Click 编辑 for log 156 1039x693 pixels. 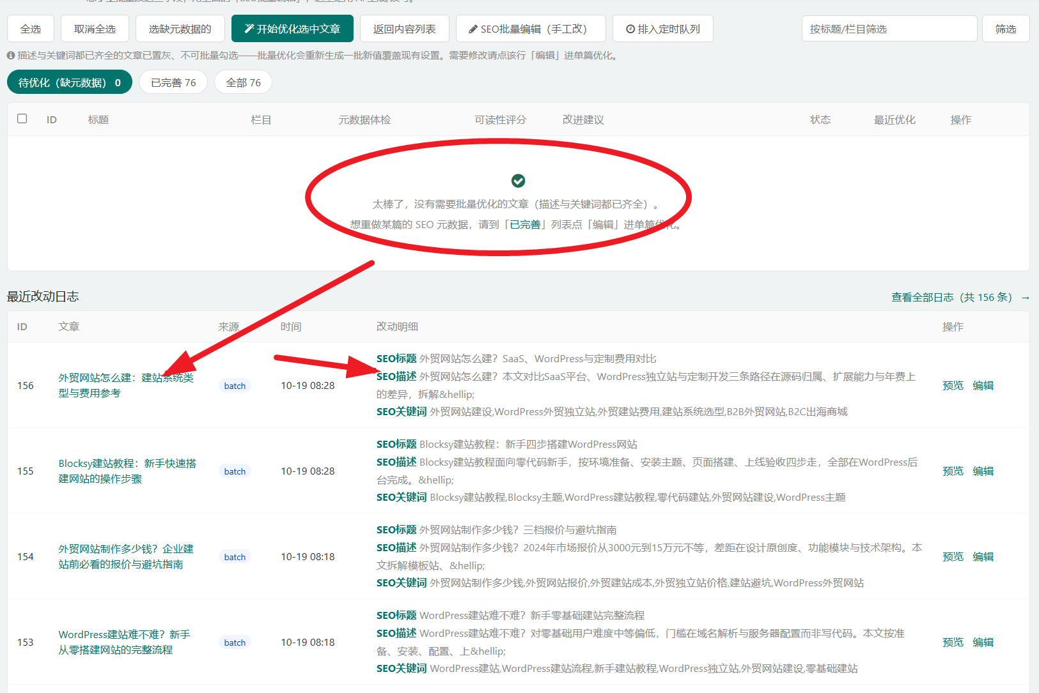983,386
